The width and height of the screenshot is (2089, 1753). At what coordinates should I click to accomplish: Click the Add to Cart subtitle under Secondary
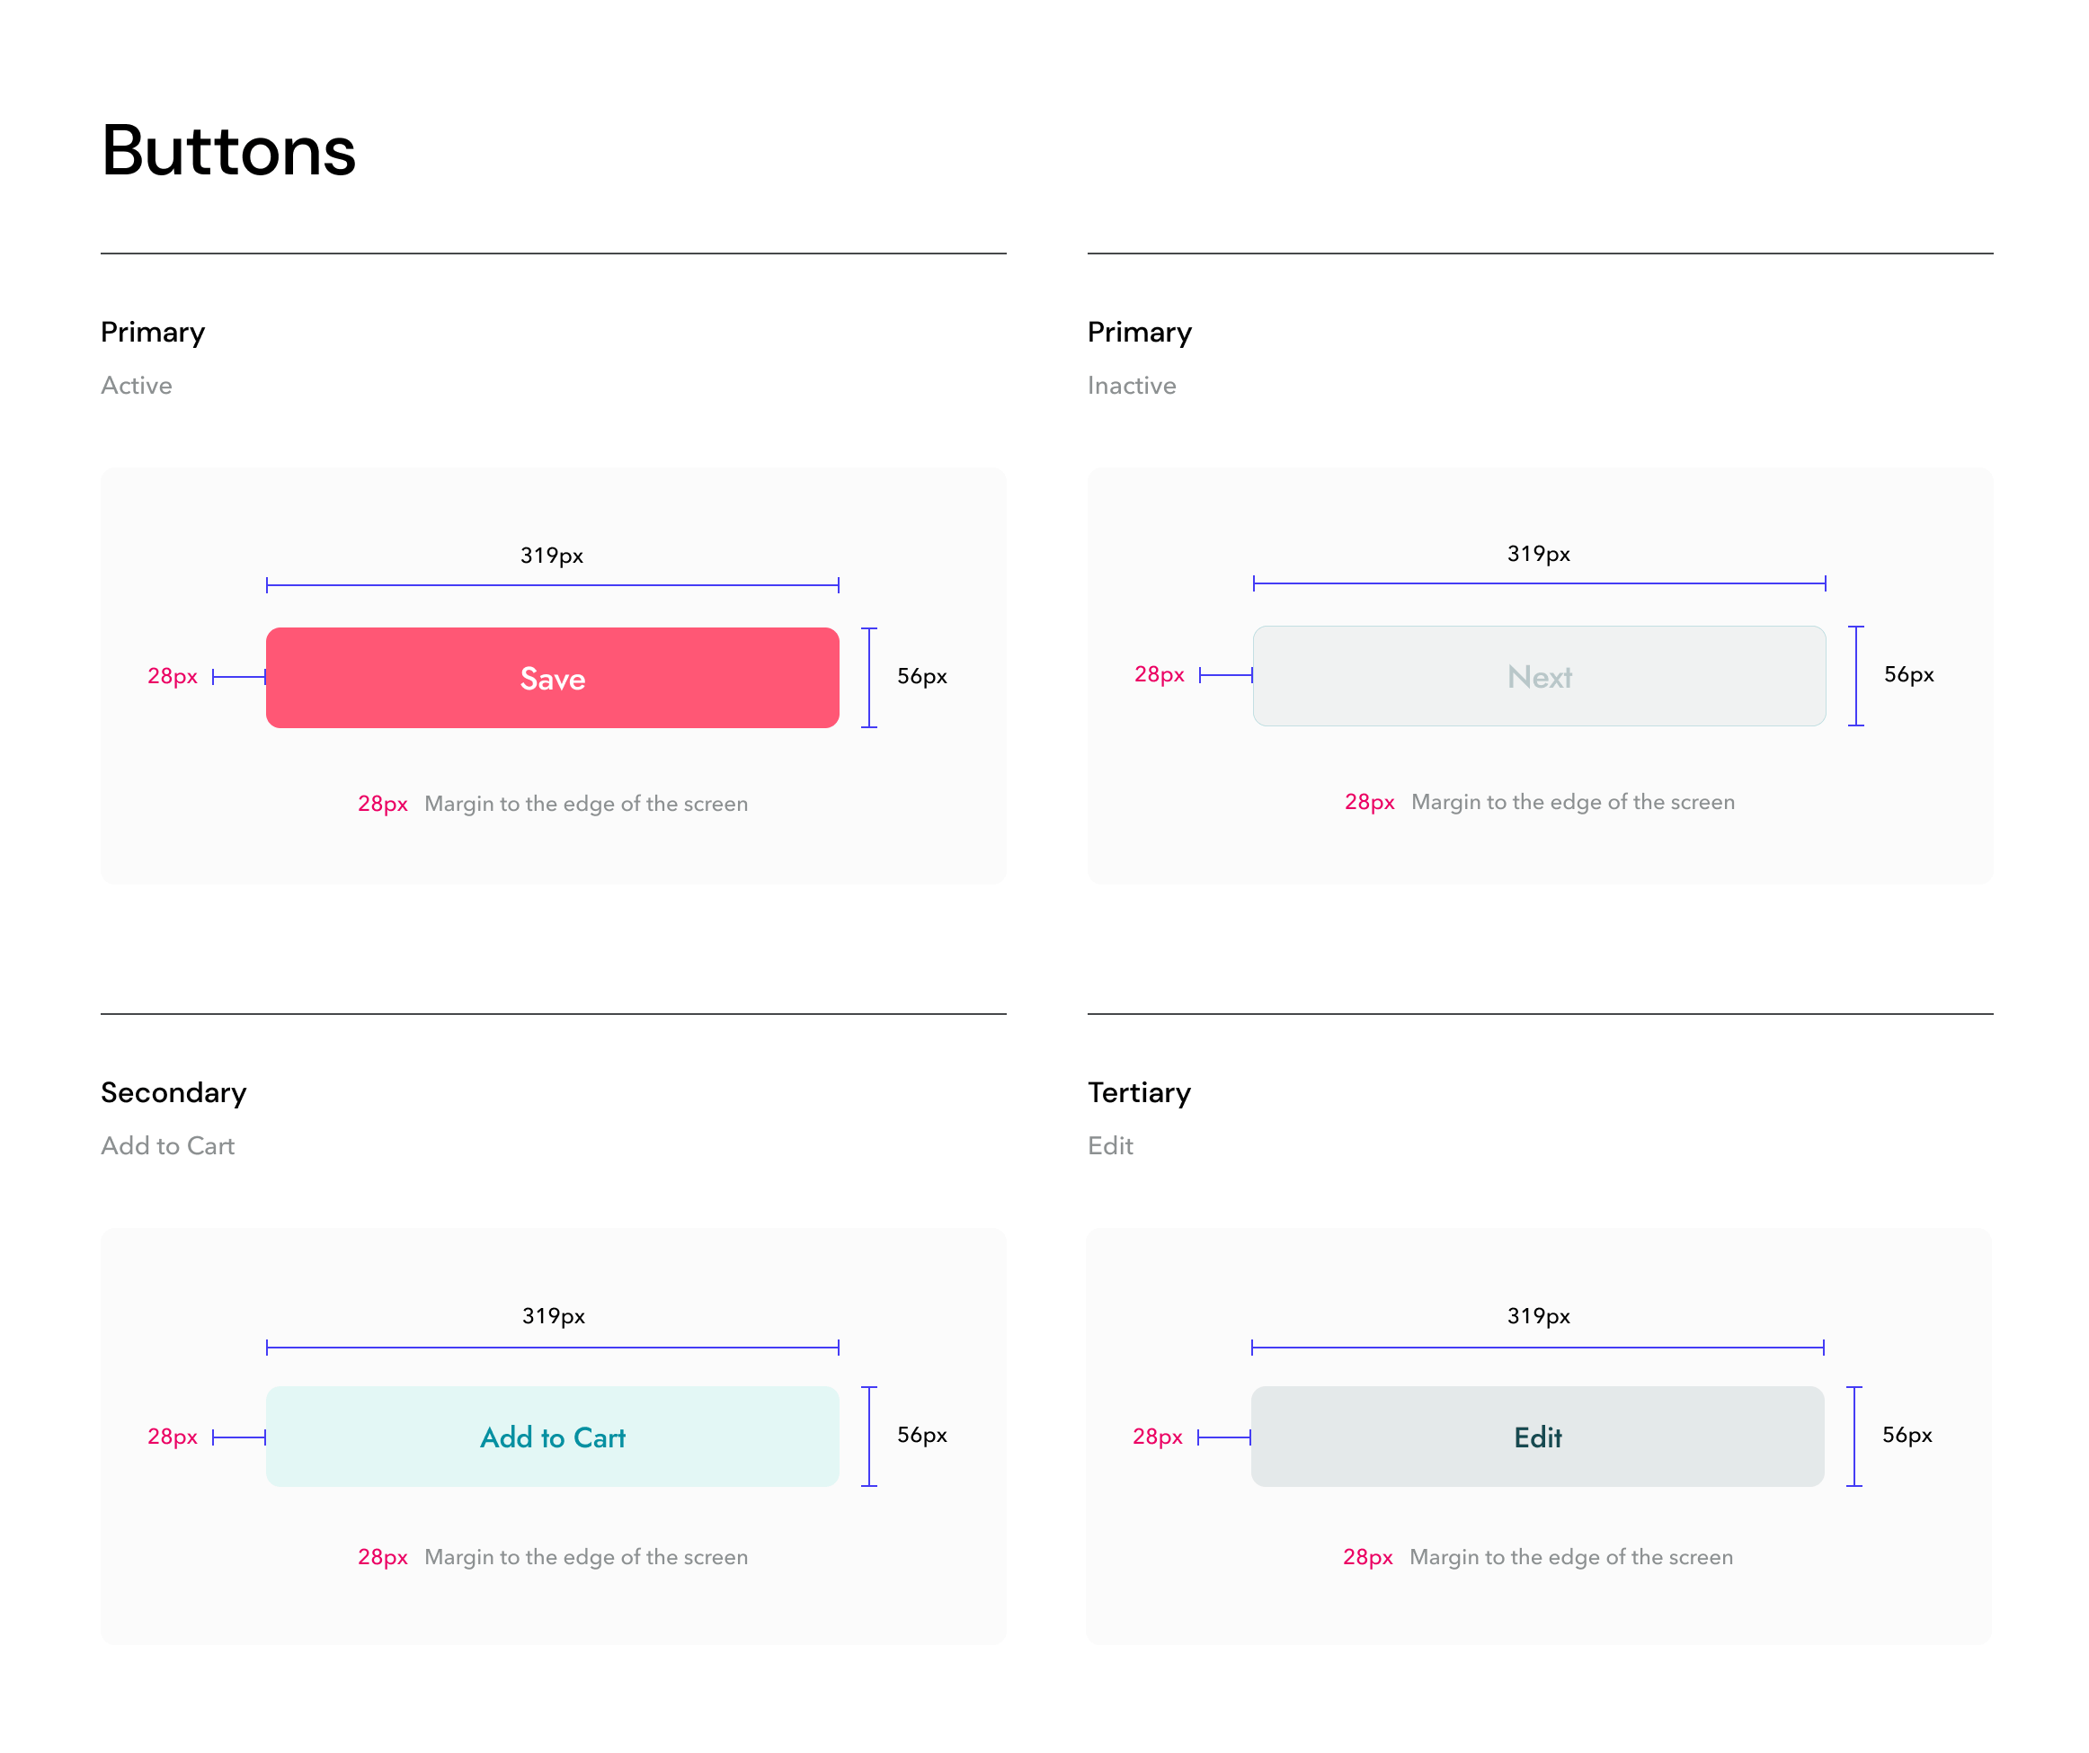[x=167, y=1145]
